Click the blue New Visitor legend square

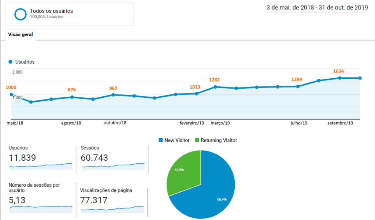click(161, 140)
